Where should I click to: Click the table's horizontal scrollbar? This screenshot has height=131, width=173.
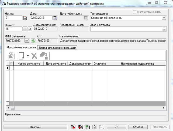86,108
